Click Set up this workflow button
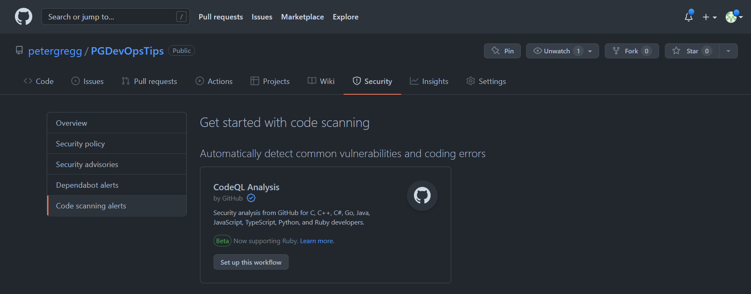This screenshot has width=751, height=294. coord(251,262)
